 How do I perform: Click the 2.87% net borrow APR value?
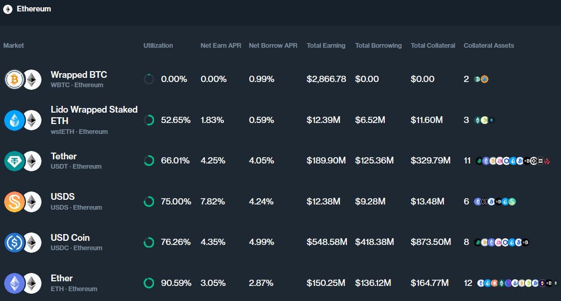(x=261, y=283)
